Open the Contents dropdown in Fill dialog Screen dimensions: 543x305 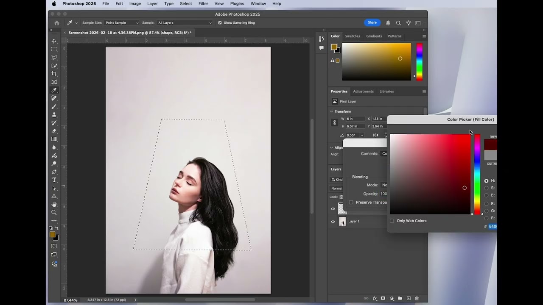(384, 154)
